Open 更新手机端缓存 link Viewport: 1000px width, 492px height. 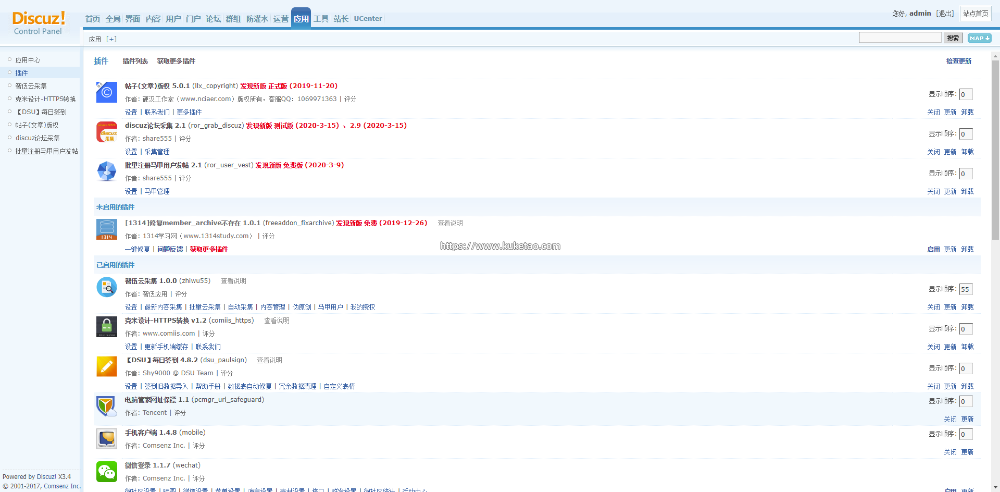click(x=166, y=347)
